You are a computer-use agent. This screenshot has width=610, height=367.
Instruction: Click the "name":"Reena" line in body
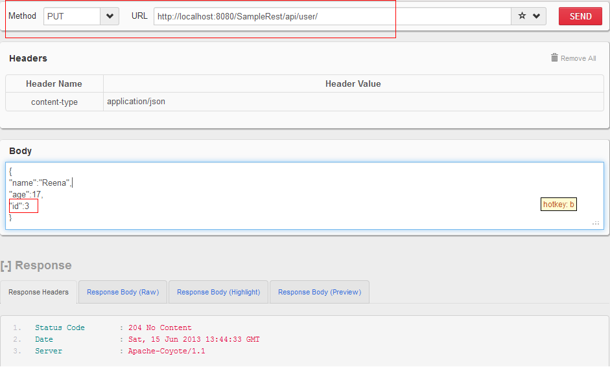[x=40, y=183]
